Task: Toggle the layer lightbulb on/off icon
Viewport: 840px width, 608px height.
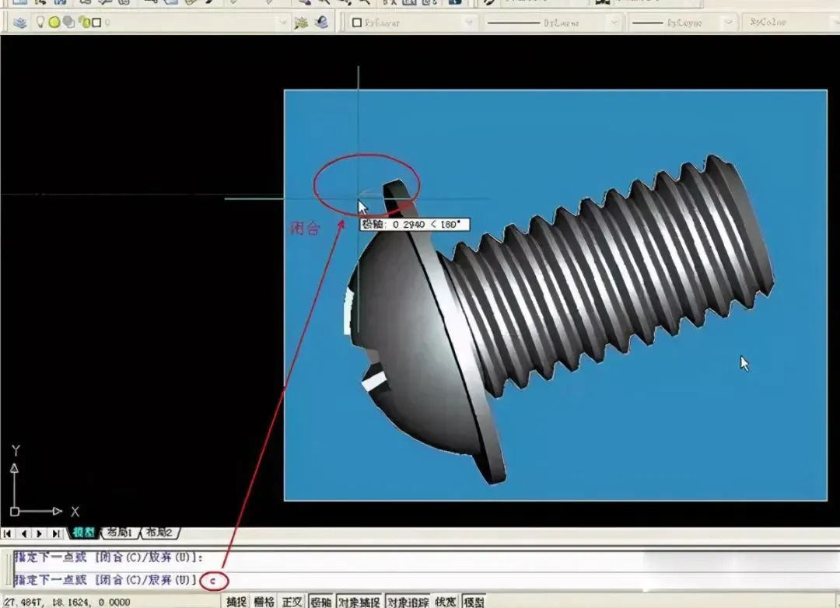Action: [40, 22]
